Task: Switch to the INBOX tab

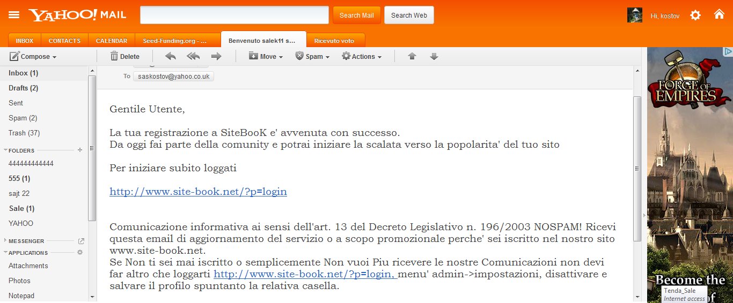Action: (24, 41)
